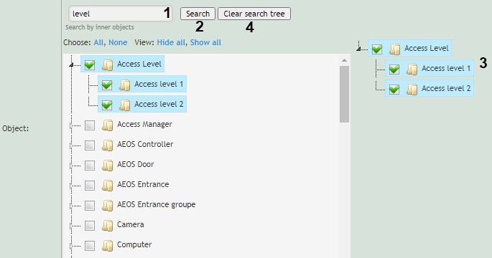Select 'Access level 1' label in main tree
This screenshot has height=258, width=492.
159,84
